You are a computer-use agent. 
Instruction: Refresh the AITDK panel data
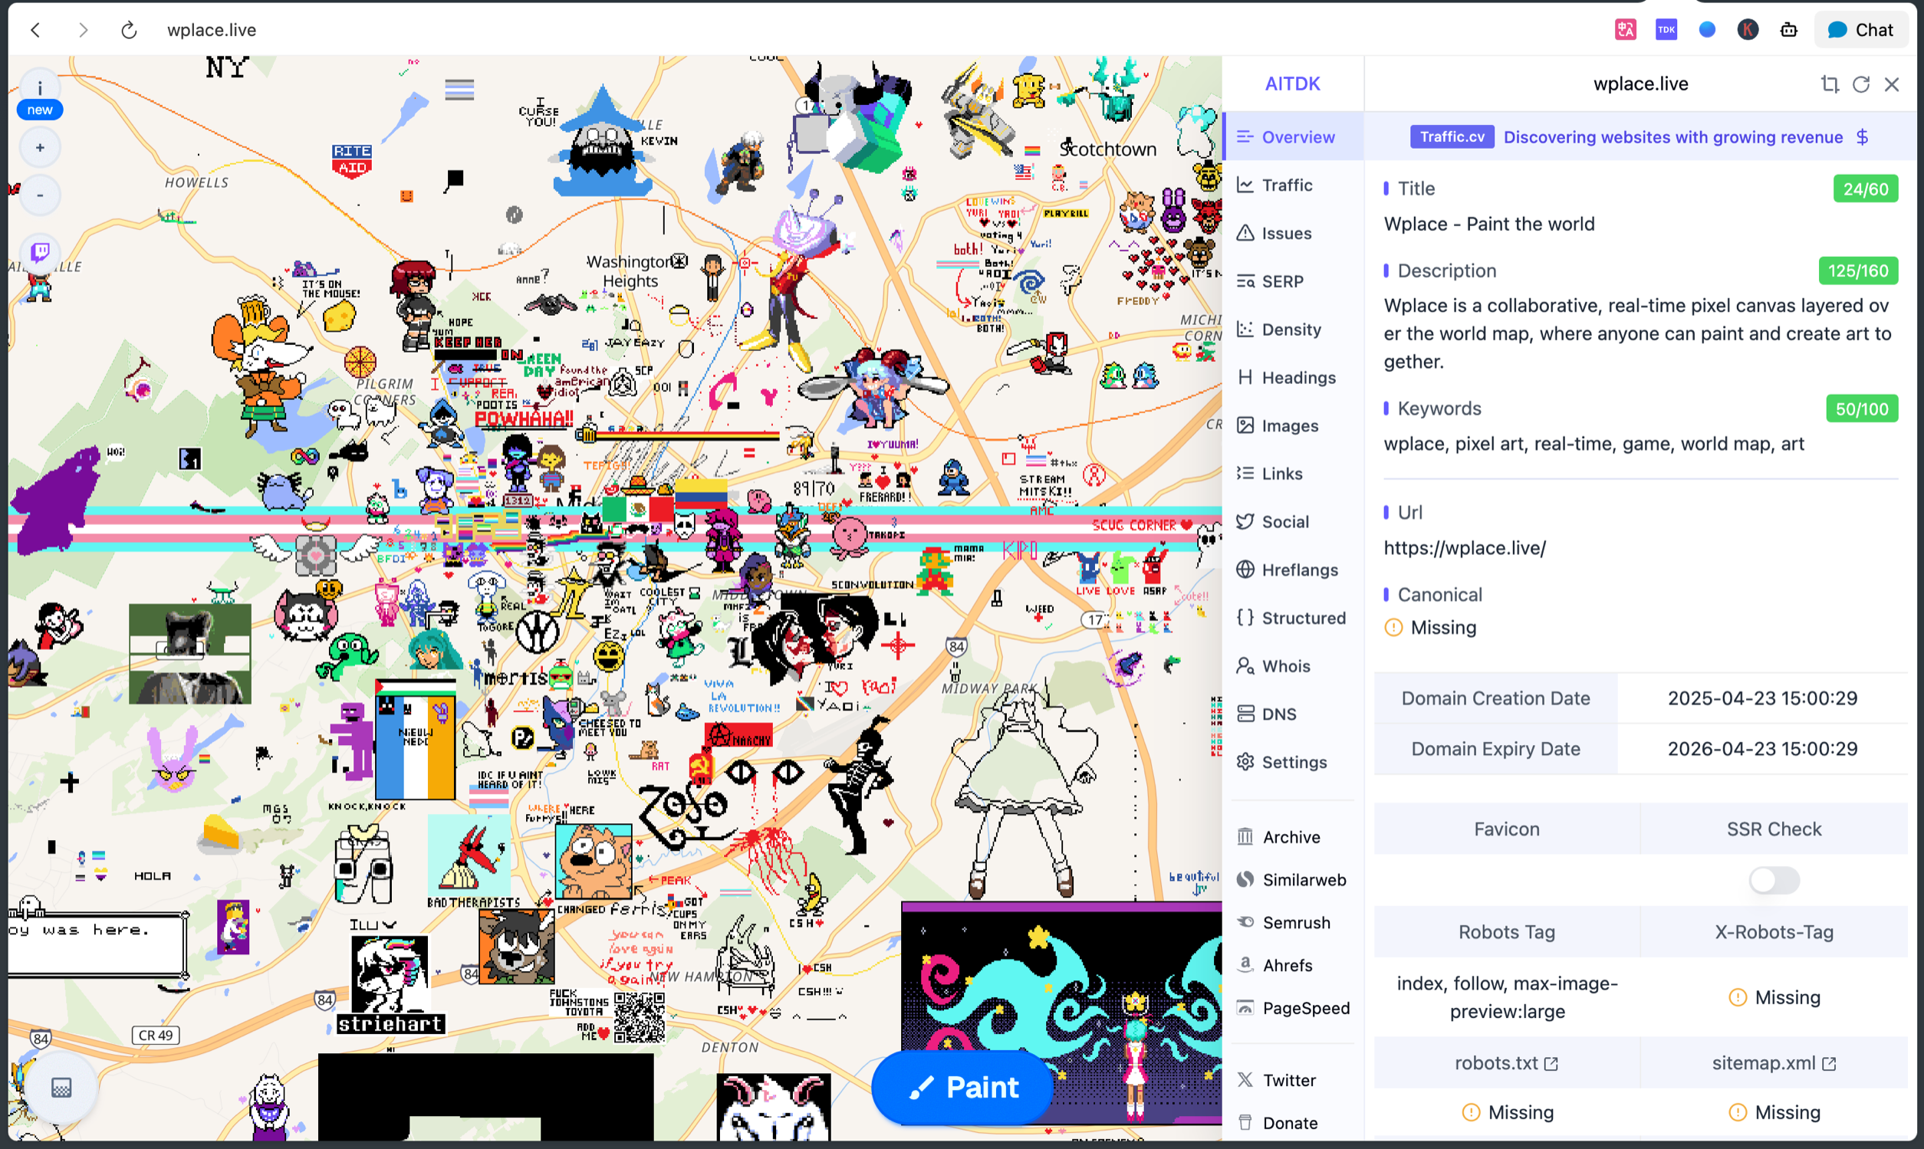1860,84
